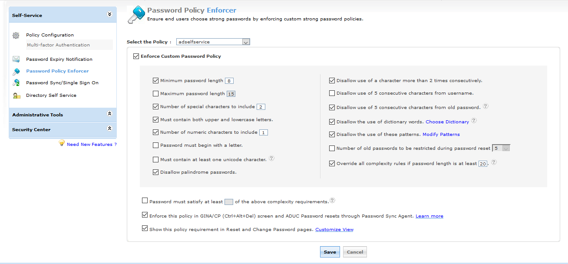Click the Password Expiry Notification envelope icon
Viewport: 568px width, 264px height.
point(16,59)
